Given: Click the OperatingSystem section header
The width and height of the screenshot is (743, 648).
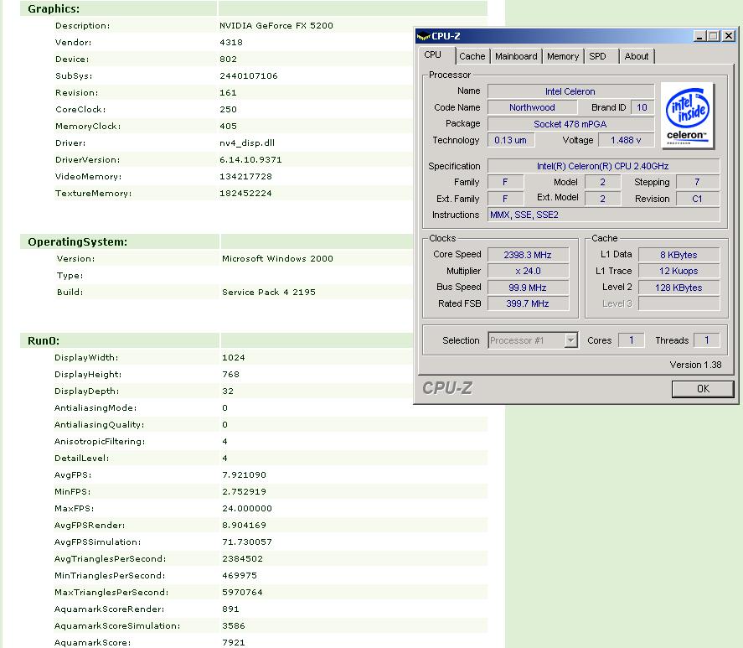Looking at the screenshot, I should 77,242.
